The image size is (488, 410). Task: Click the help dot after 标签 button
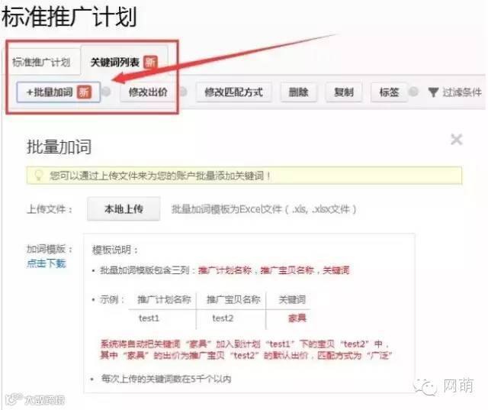pos(413,92)
